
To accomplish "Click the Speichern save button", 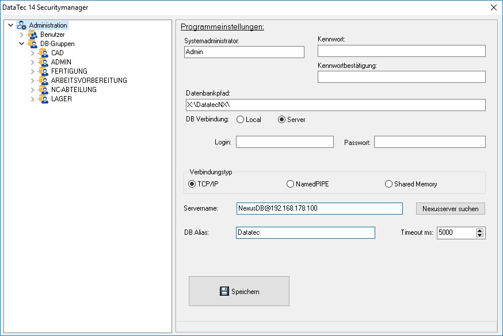I will tap(239, 291).
